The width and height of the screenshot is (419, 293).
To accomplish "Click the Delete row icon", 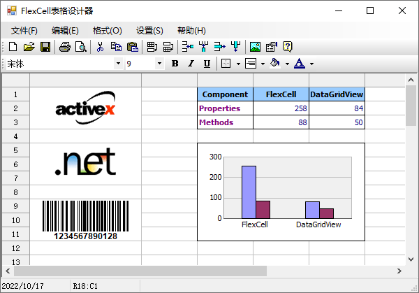I will [x=220, y=47].
